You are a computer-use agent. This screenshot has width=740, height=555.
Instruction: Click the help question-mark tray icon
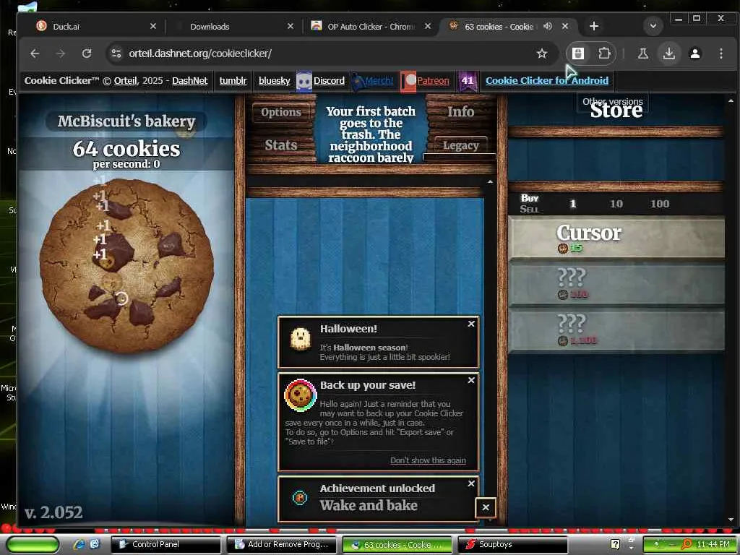point(615,545)
